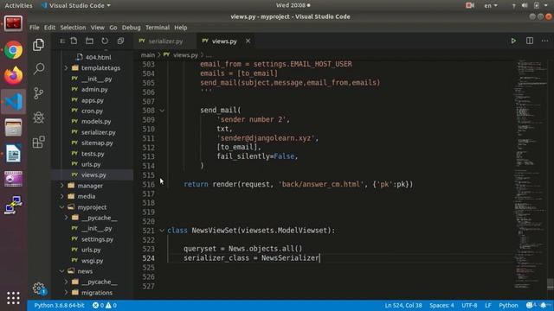Expand the __pycache__ folder under myproject

click(66, 218)
